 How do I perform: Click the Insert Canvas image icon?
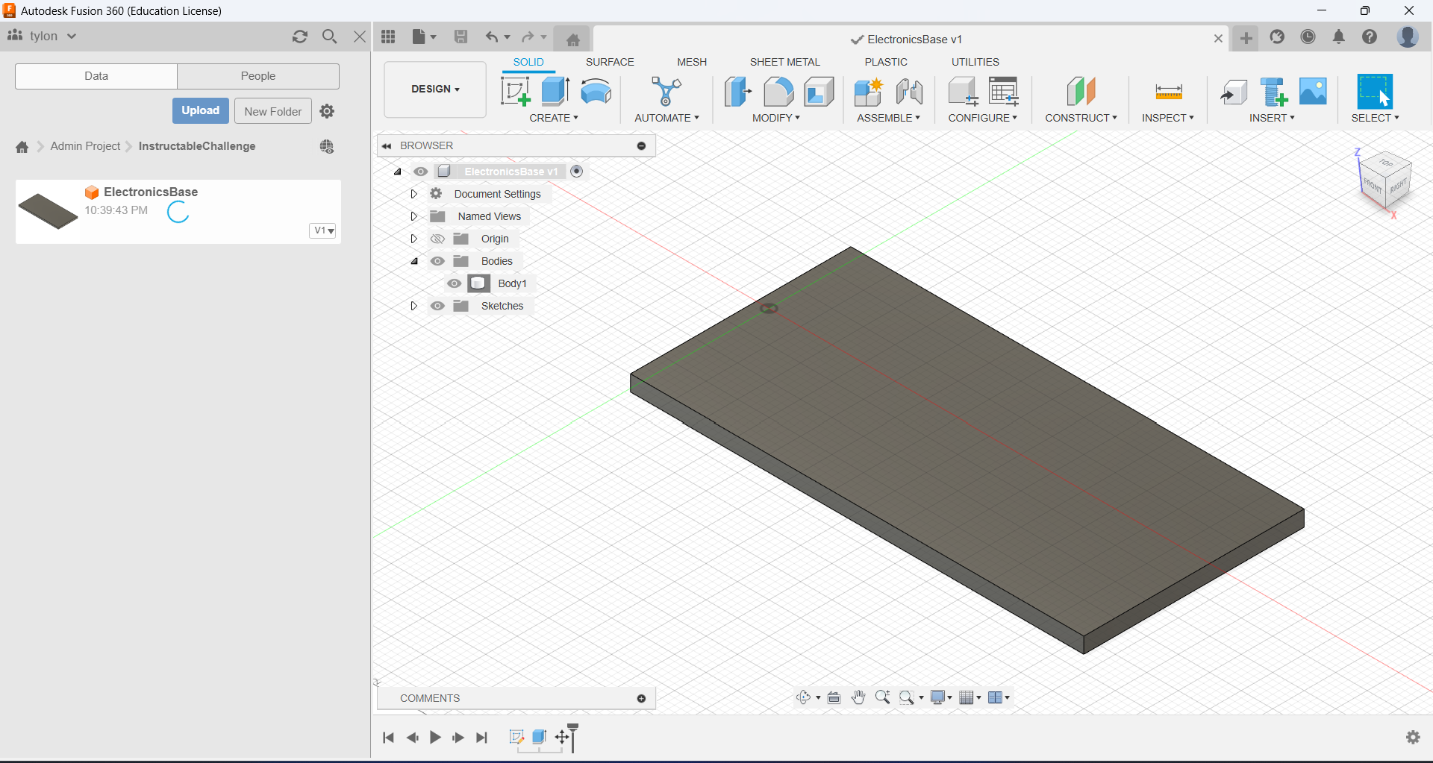pos(1313,92)
